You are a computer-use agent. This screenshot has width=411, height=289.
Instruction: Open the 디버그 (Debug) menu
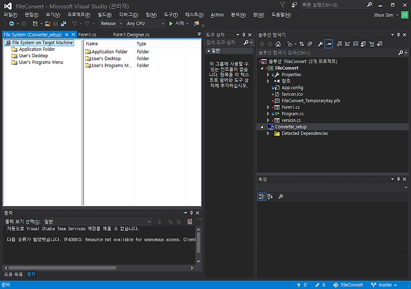[128, 15]
